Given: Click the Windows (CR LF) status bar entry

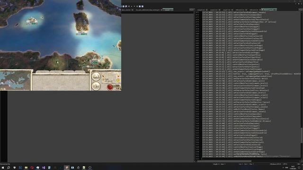Looking at the screenshot, I should pyautogui.click(x=276, y=164).
